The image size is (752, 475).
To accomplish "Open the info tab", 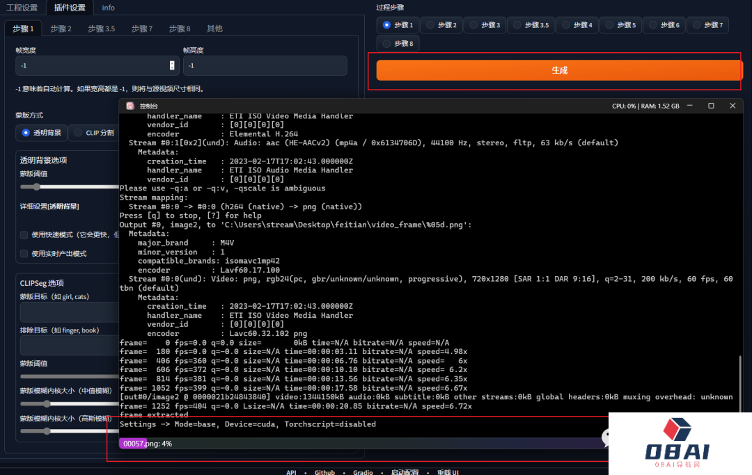I will tap(108, 8).
